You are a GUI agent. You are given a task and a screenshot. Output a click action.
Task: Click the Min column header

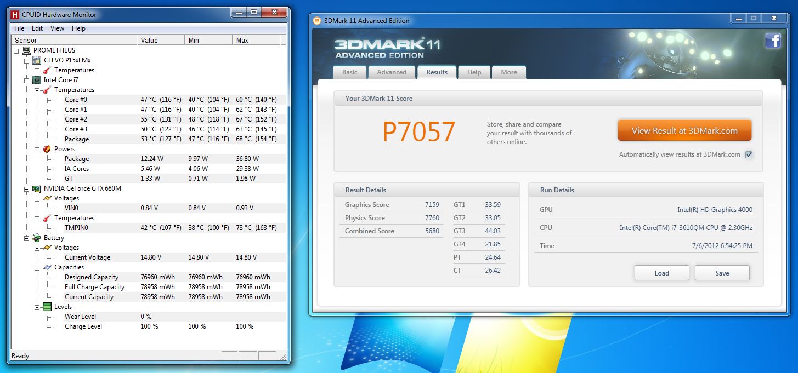coord(208,41)
